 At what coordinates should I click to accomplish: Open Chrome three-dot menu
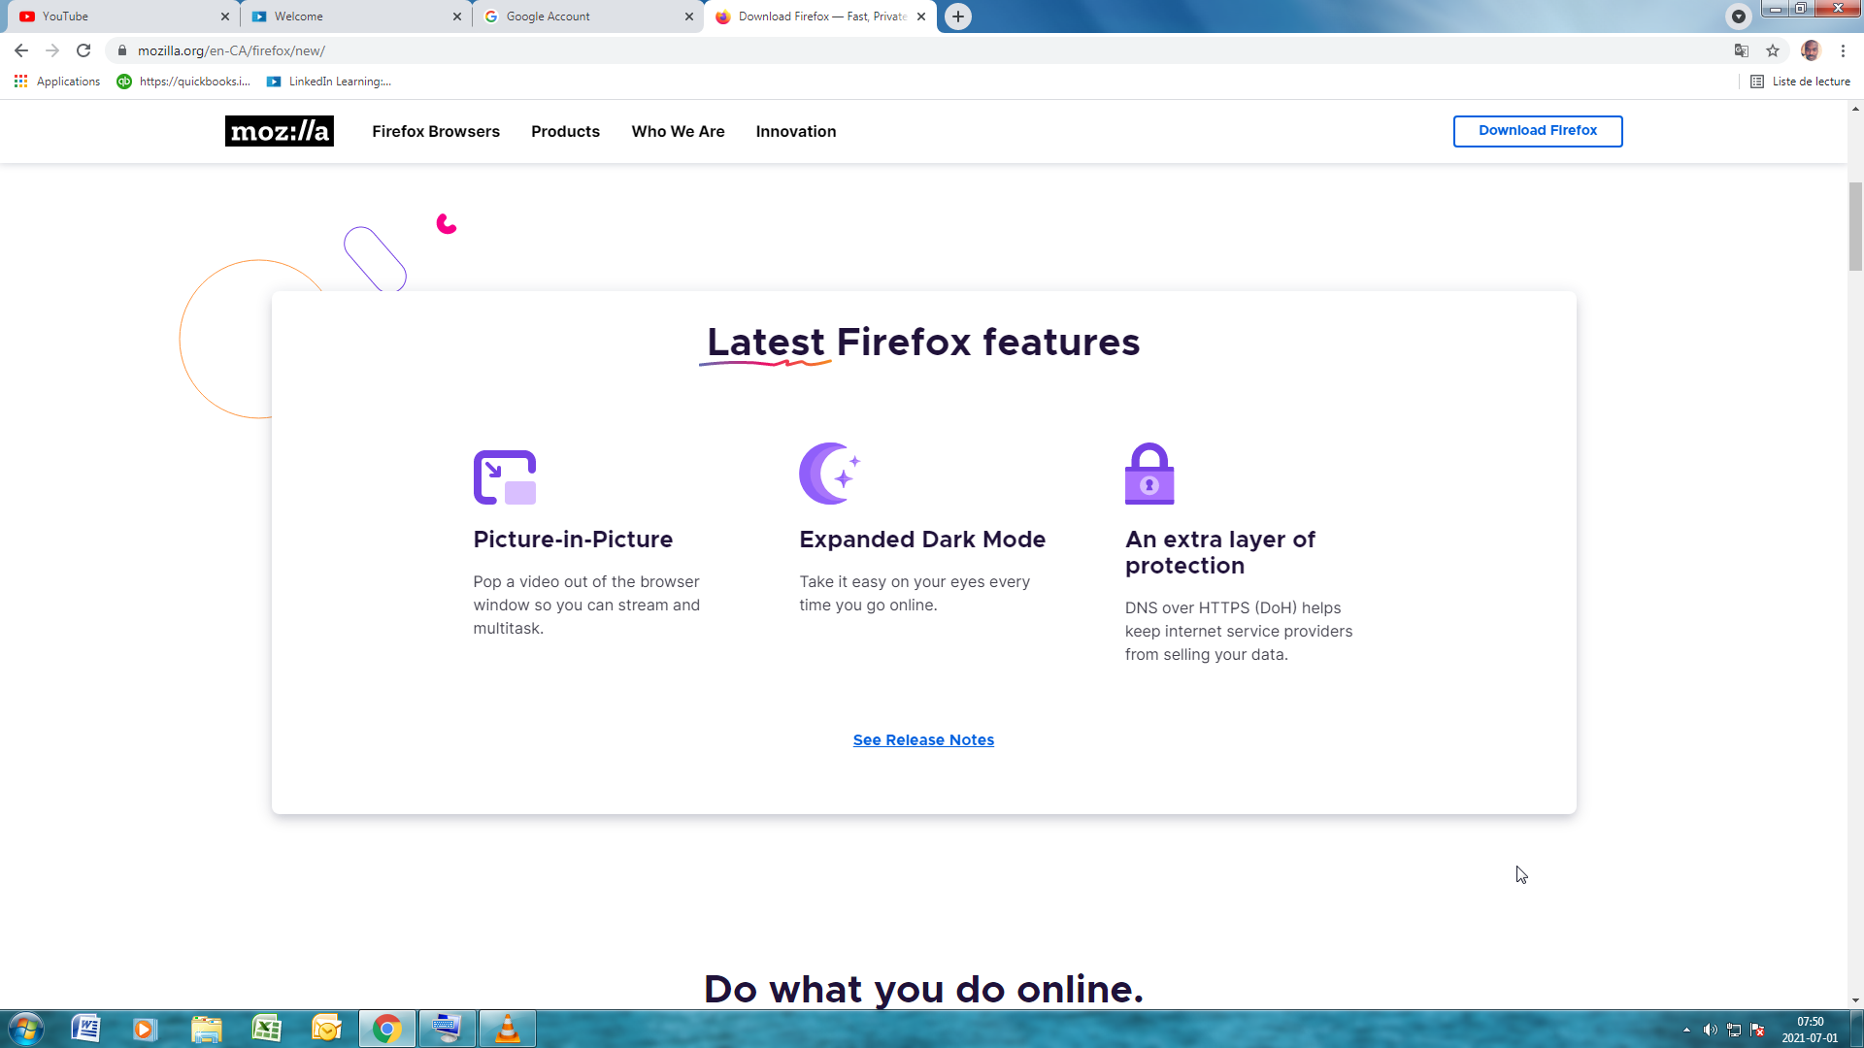click(x=1843, y=50)
